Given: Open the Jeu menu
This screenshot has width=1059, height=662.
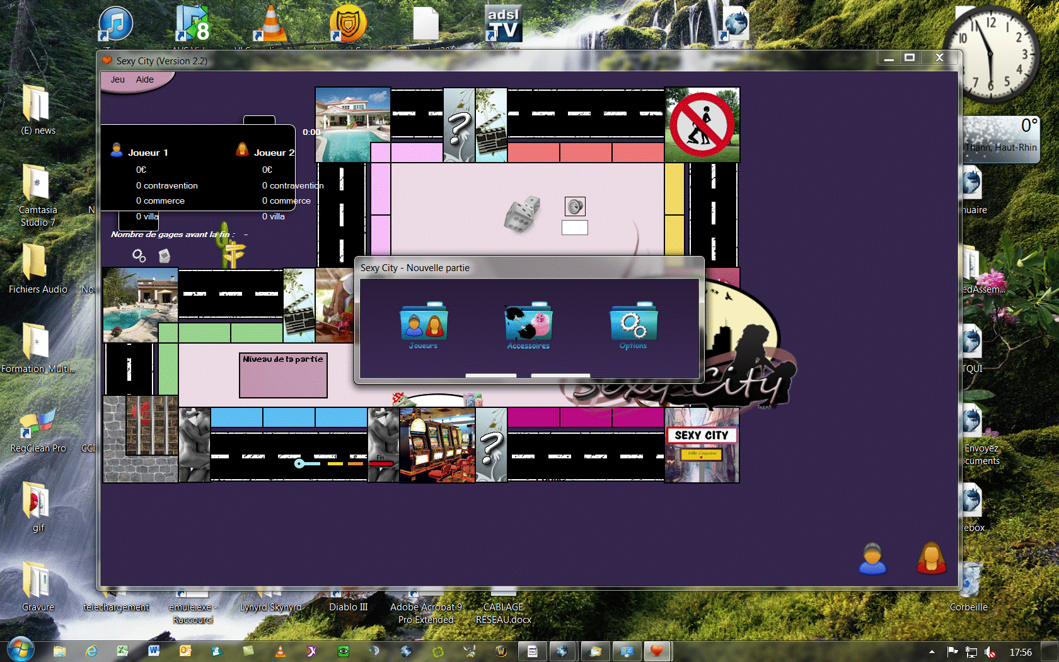Looking at the screenshot, I should click(x=118, y=79).
